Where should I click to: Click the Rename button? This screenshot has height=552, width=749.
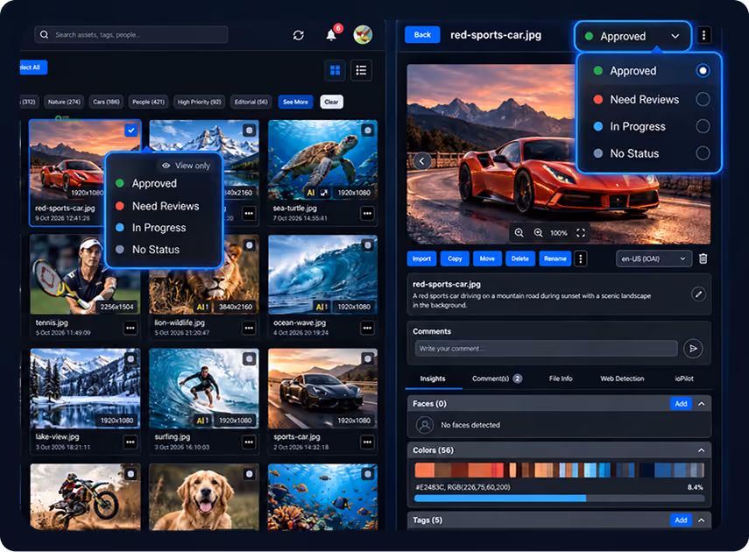click(x=555, y=258)
